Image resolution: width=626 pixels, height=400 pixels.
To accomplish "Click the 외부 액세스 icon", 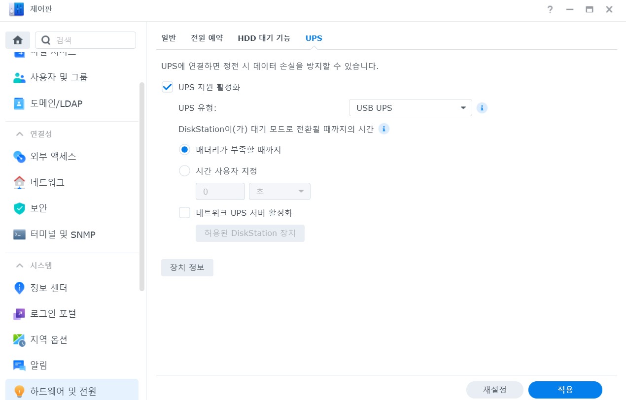I will pos(19,157).
